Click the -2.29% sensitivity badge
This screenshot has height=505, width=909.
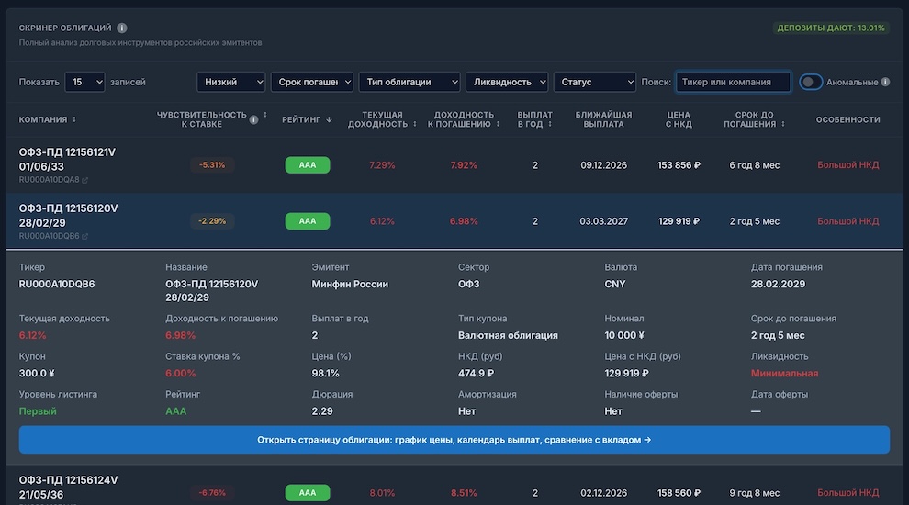pyautogui.click(x=212, y=221)
